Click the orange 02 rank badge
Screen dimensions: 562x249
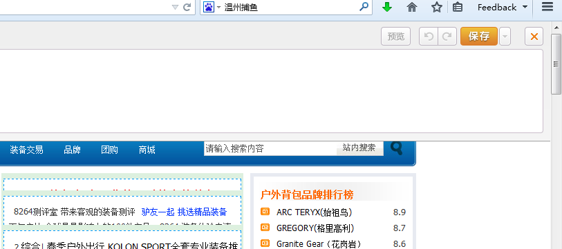pyautogui.click(x=265, y=227)
